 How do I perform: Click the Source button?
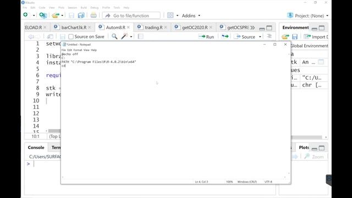tap(244, 37)
